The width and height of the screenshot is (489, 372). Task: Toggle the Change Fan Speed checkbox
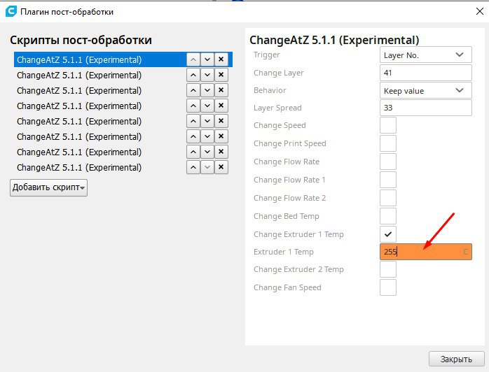click(388, 287)
